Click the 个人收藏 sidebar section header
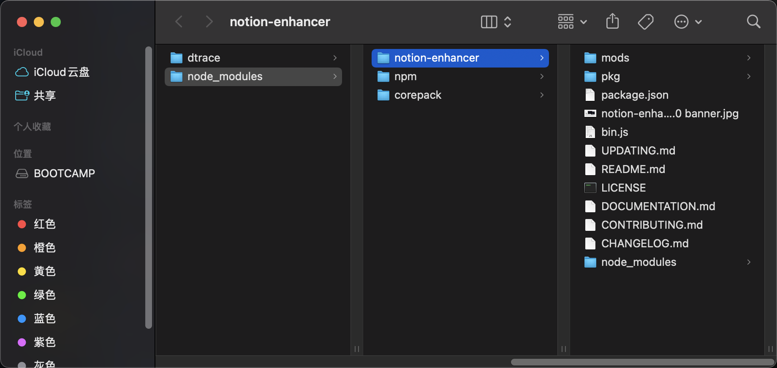Viewport: 777px width, 368px height. tap(33, 127)
